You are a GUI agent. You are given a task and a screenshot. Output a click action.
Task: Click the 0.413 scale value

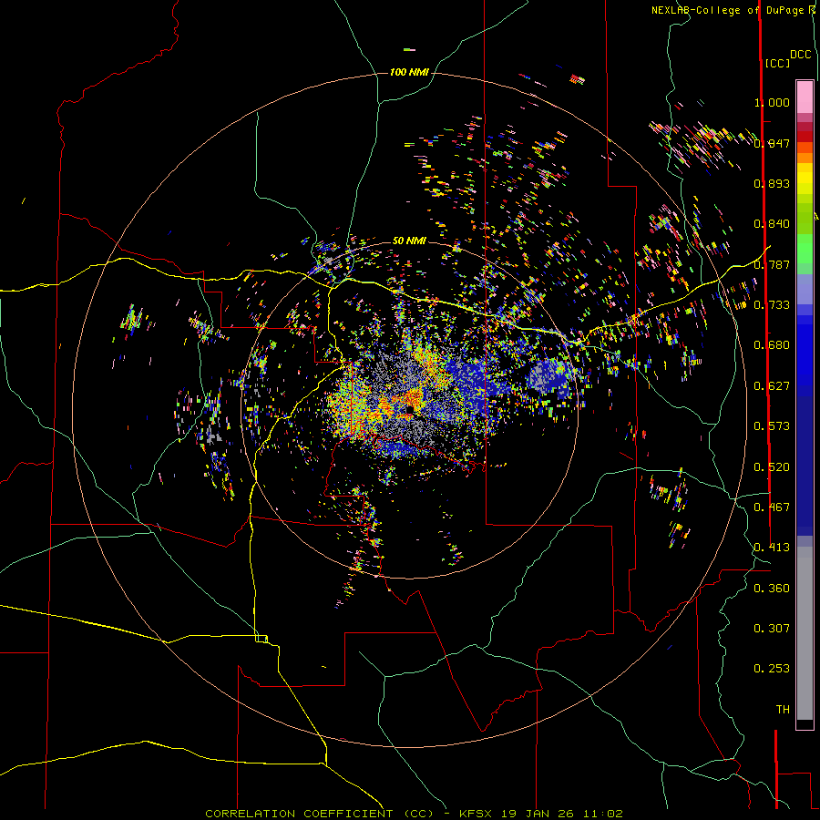tap(772, 548)
